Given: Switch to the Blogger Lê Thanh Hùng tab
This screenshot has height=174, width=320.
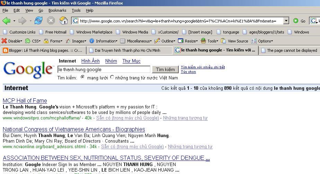Looking at the screenshot, I should (x=43, y=50).
